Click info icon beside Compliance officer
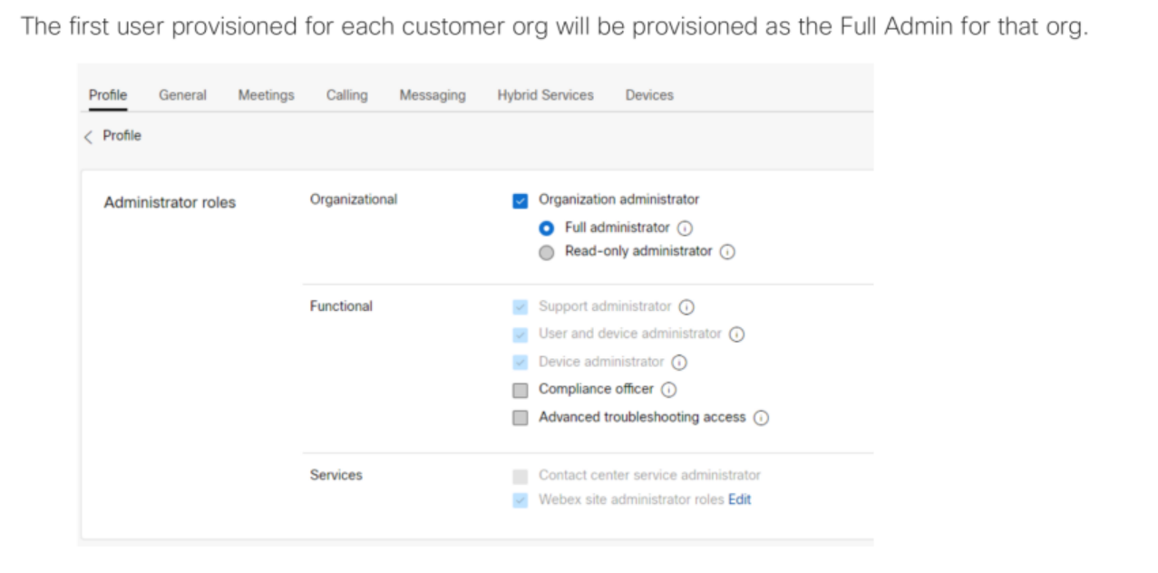The image size is (1158, 573). click(x=668, y=390)
